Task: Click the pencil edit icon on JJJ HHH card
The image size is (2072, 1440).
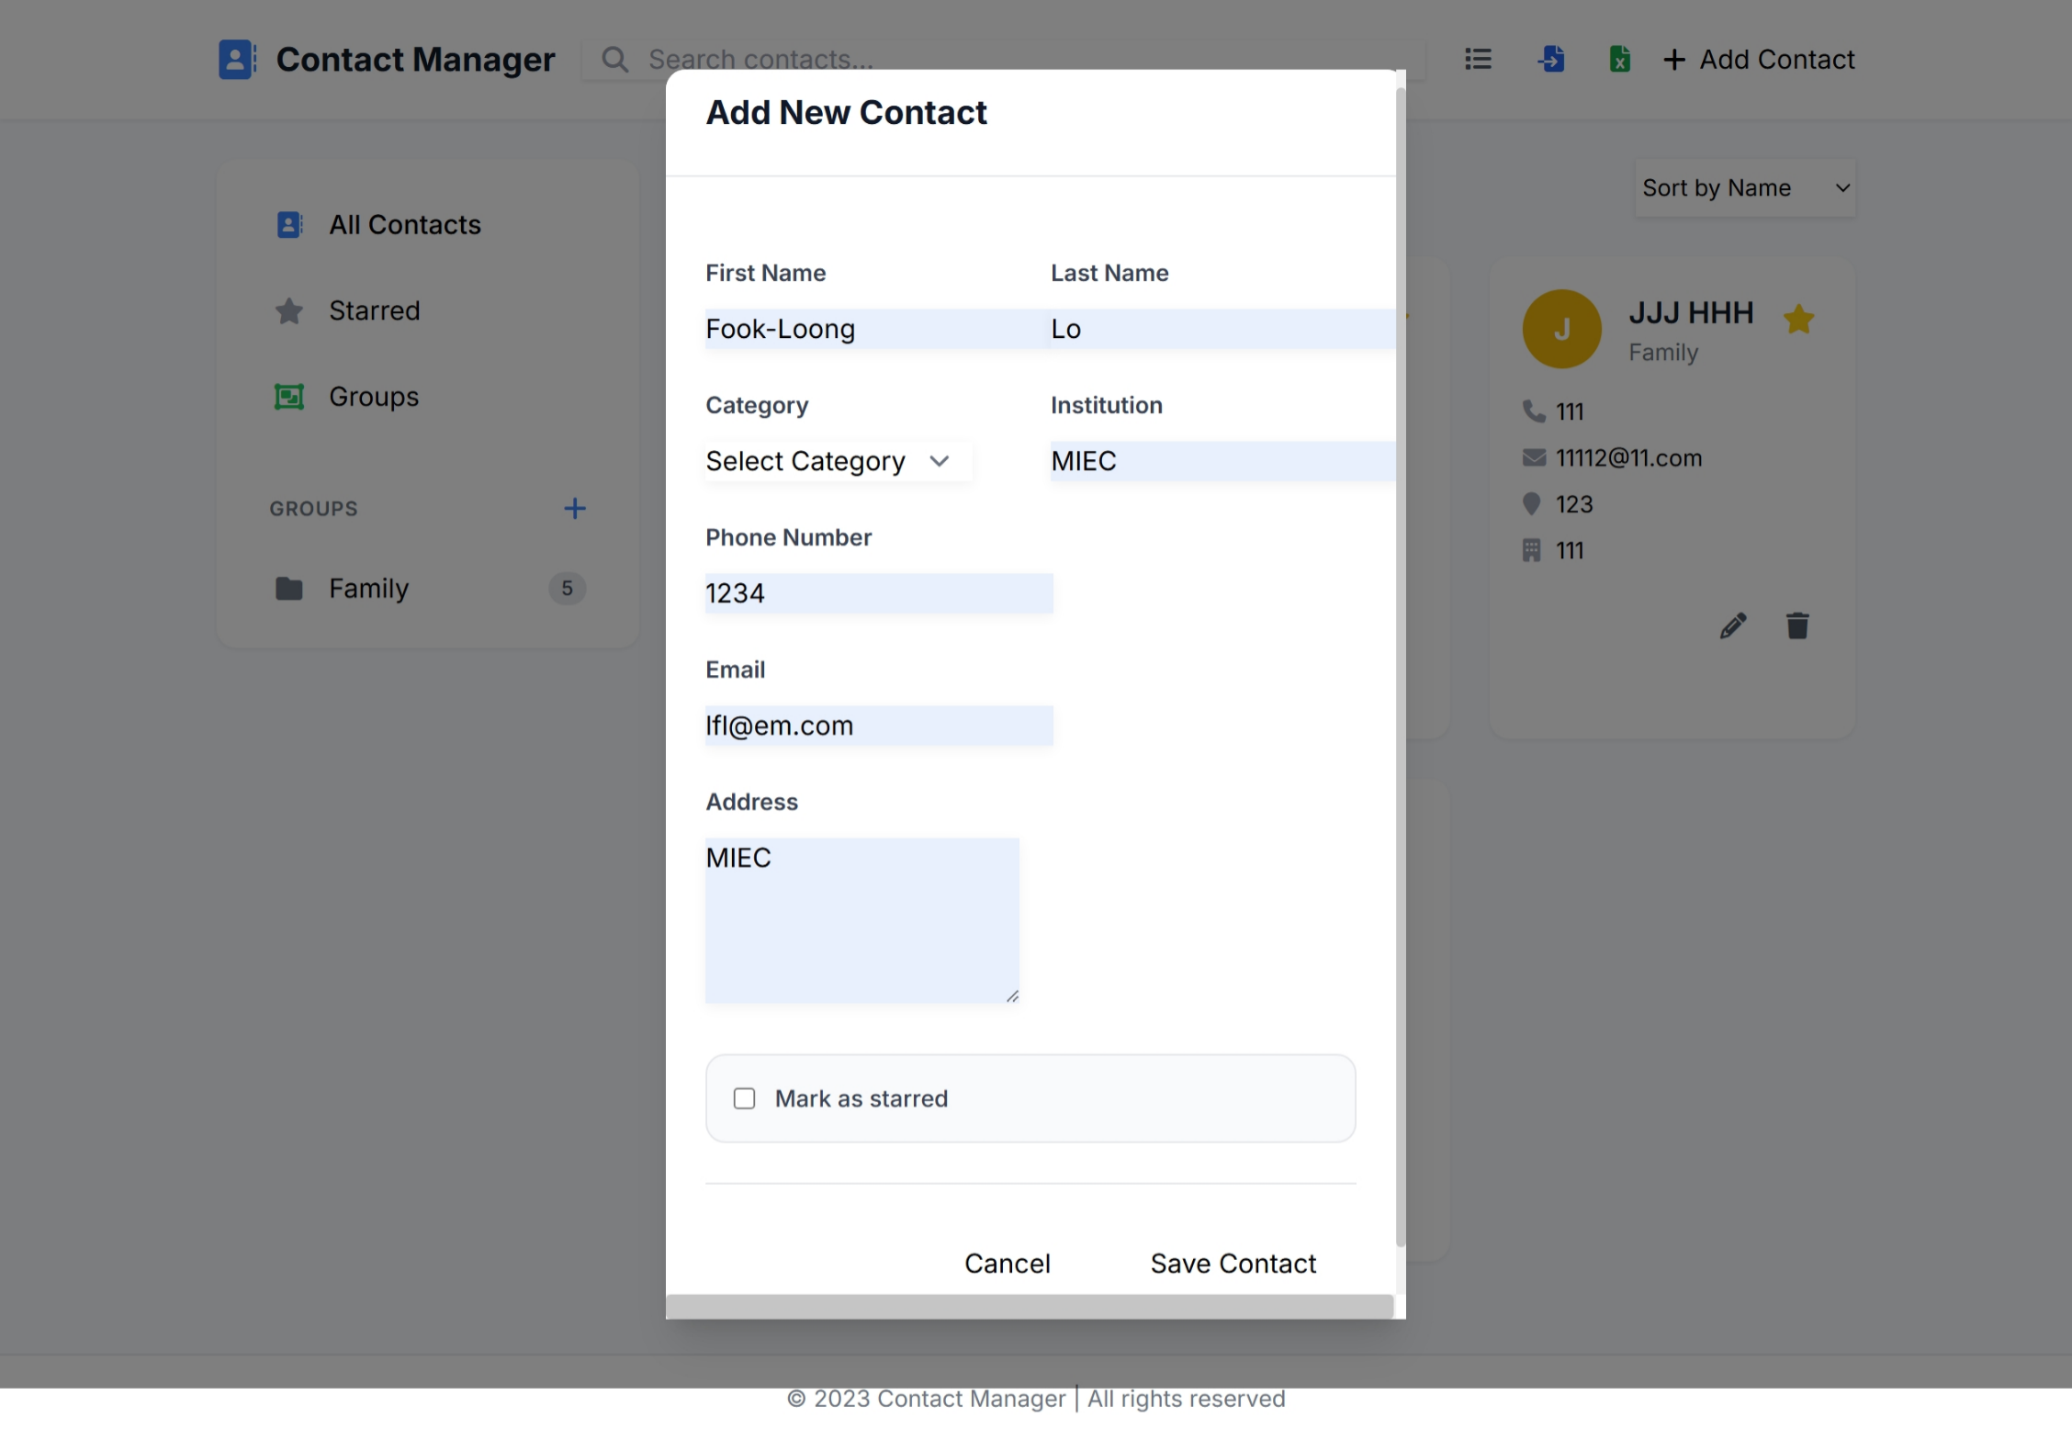Action: (1732, 626)
